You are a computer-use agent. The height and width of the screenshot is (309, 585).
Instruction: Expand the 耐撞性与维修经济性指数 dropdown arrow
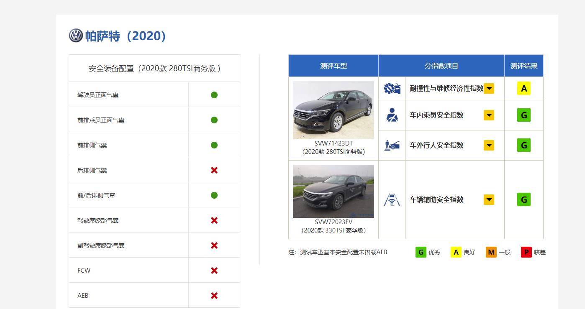(x=489, y=88)
